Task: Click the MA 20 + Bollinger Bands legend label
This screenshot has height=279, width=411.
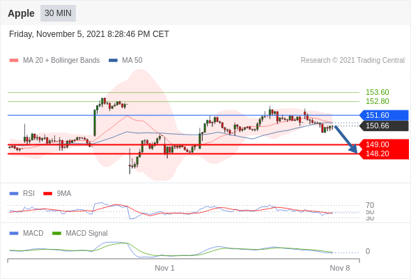Action: pyautogui.click(x=61, y=61)
